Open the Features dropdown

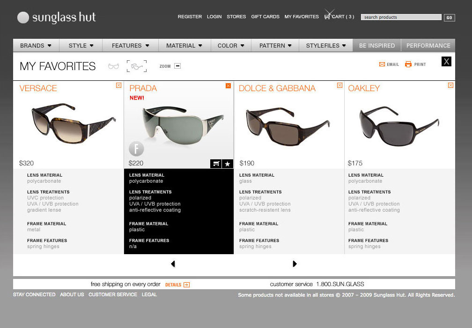tap(130, 46)
